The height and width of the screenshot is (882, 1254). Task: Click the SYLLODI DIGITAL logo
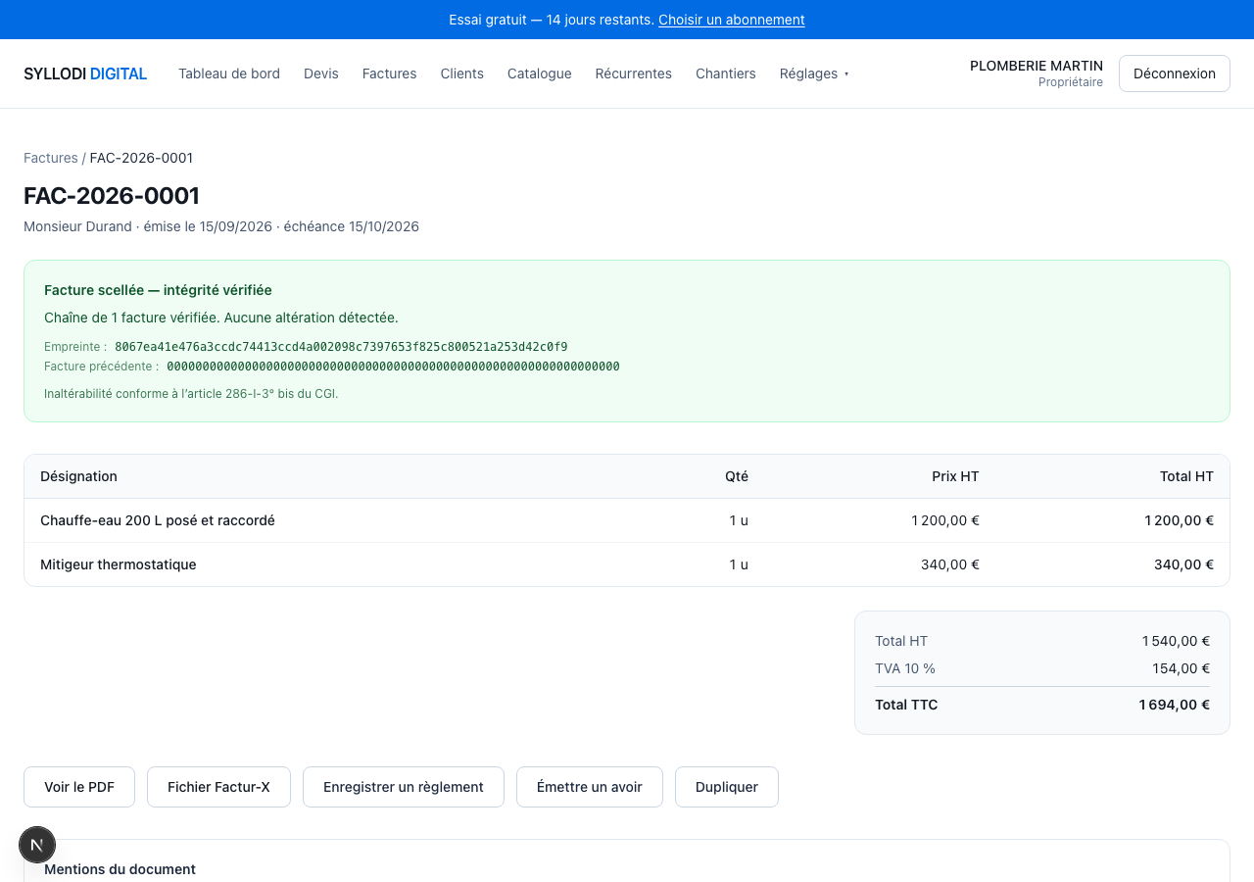85,73
